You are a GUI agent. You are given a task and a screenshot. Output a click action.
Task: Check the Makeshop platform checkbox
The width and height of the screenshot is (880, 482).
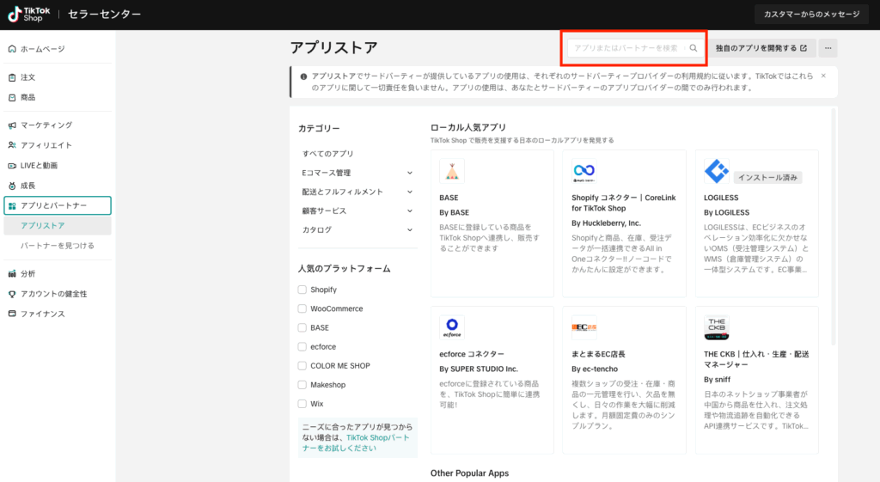pyautogui.click(x=302, y=385)
